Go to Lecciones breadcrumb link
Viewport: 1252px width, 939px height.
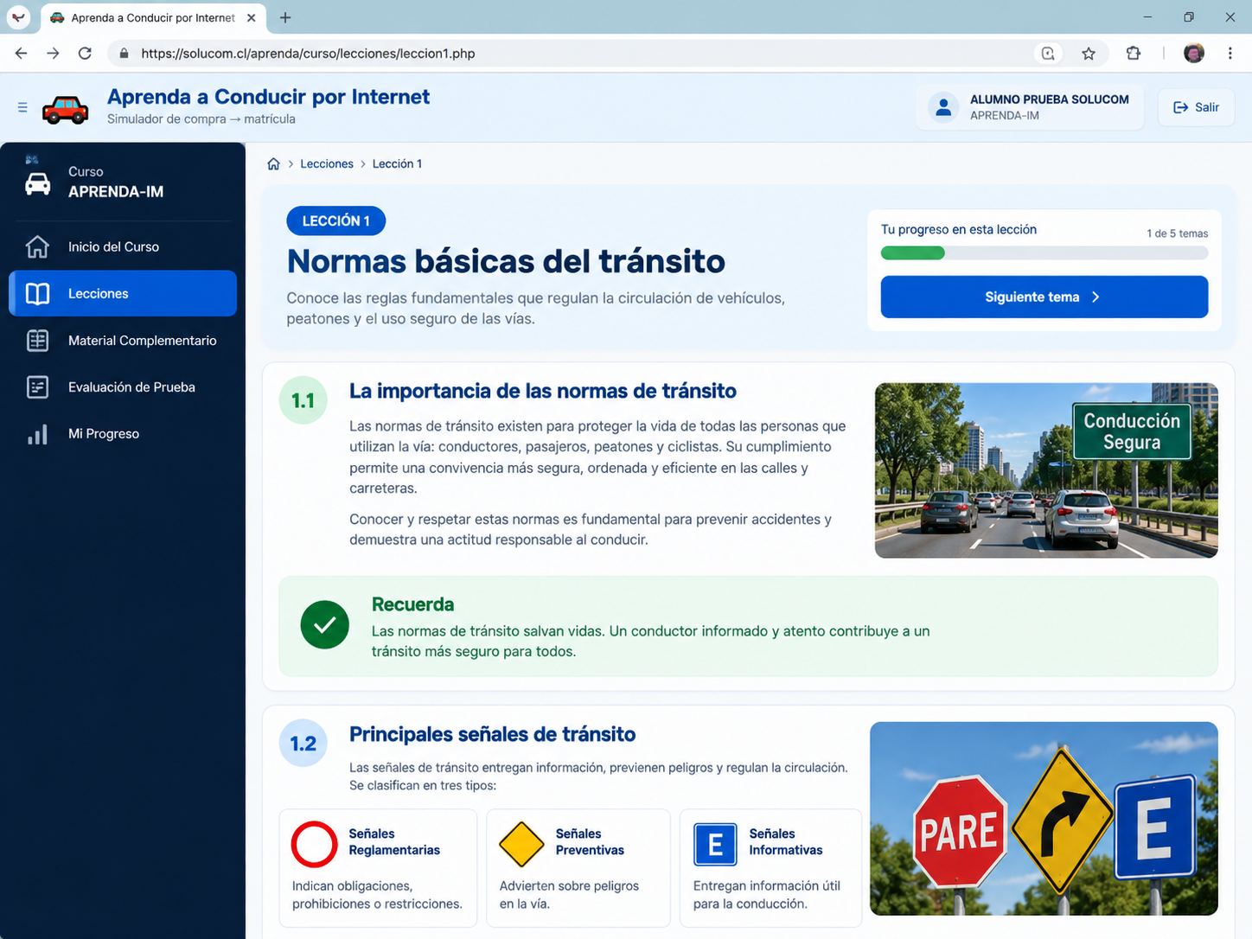pos(327,163)
